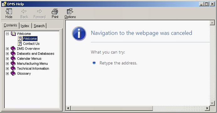This screenshot has height=113, width=217.
Task: Switch to the Index tab
Action: [x=25, y=26]
